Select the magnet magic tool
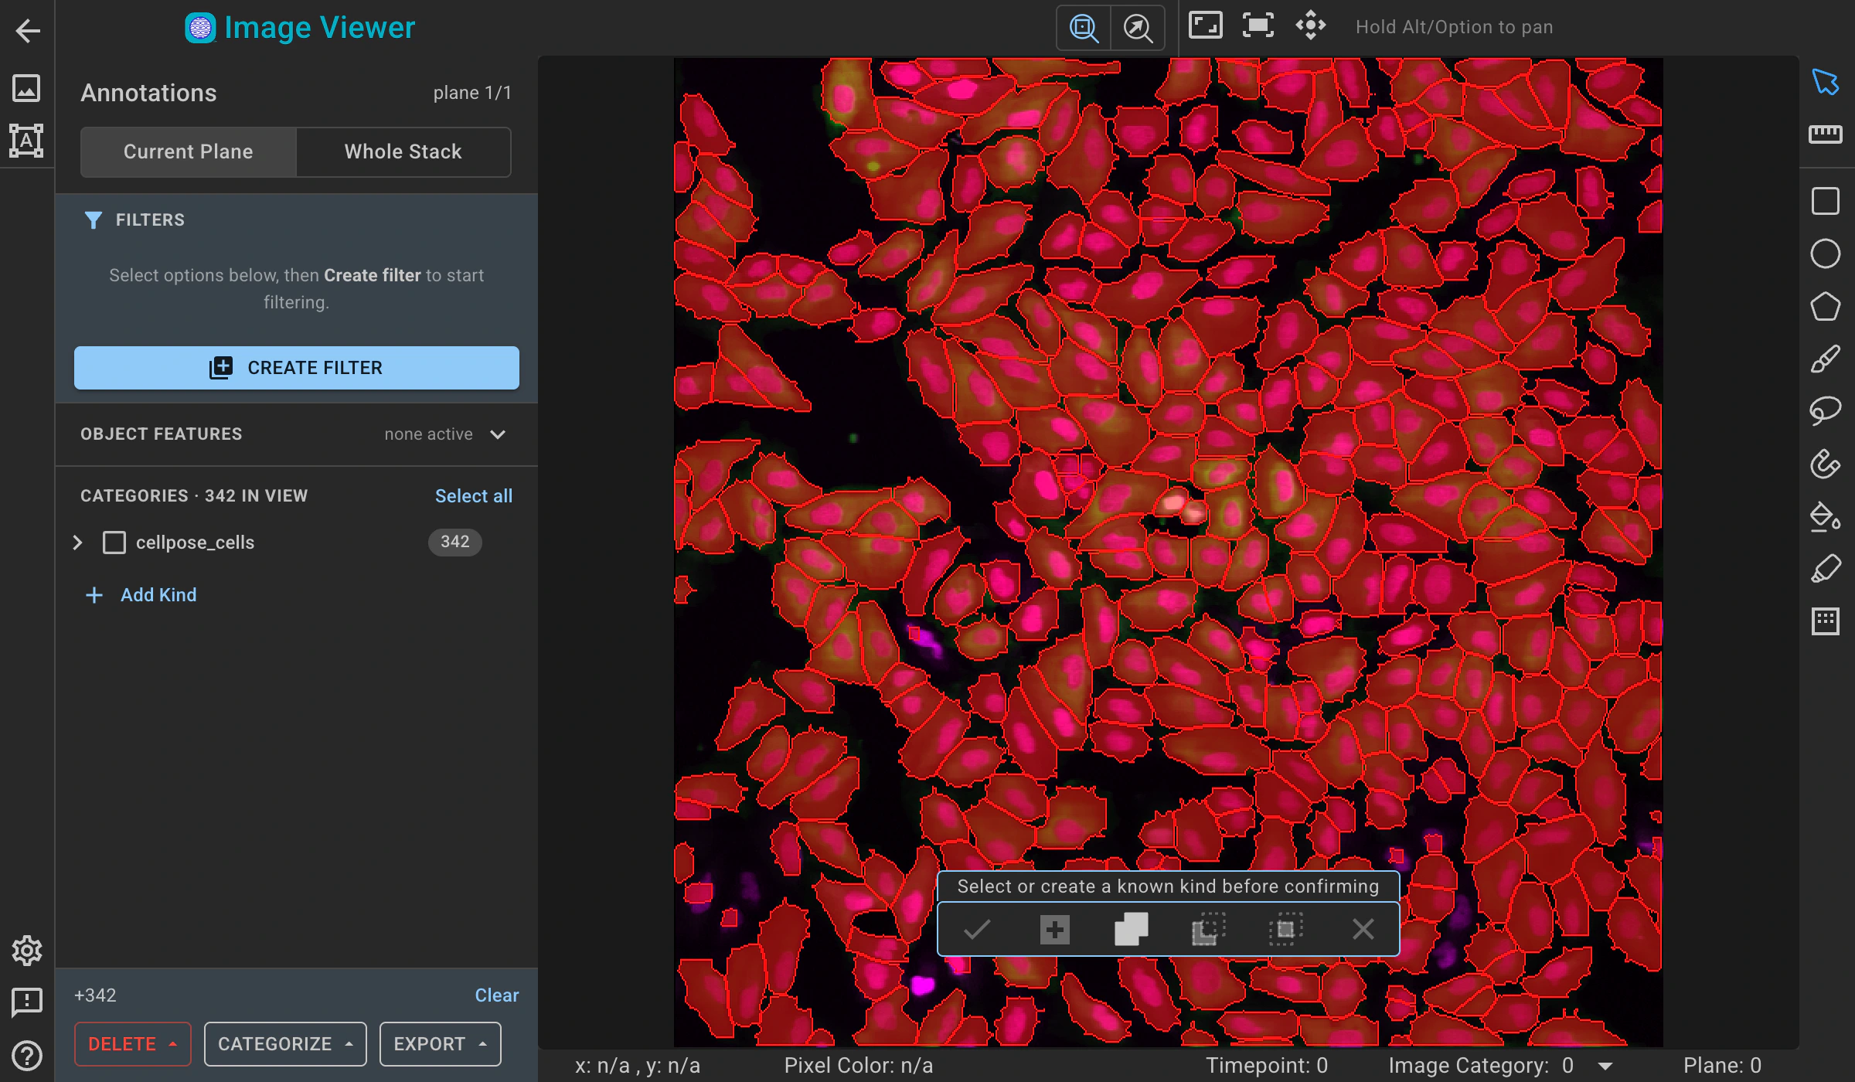The width and height of the screenshot is (1855, 1082). tap(1826, 464)
